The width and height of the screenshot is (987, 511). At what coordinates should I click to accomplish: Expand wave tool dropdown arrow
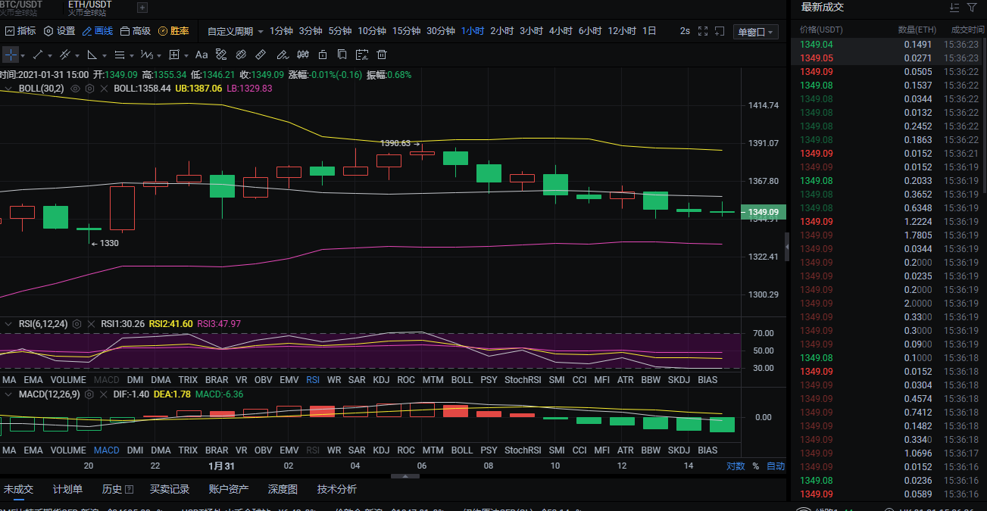point(158,55)
